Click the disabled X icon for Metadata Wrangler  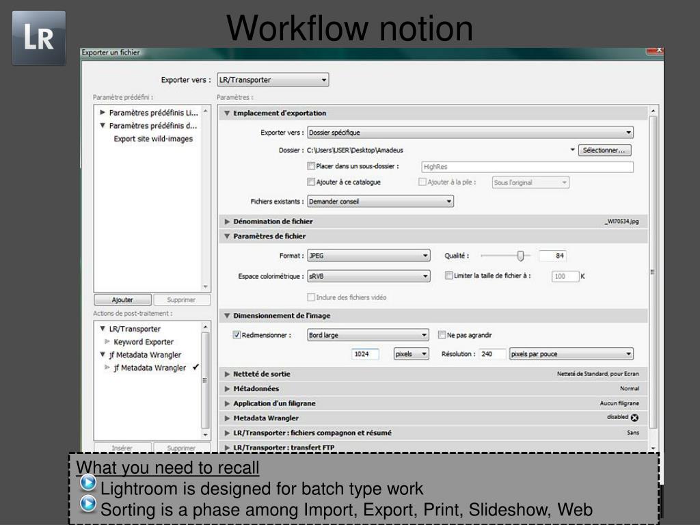pyautogui.click(x=634, y=418)
